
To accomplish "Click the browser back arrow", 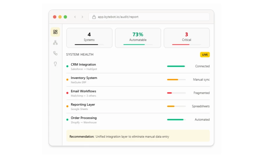I will (x=75, y=17).
